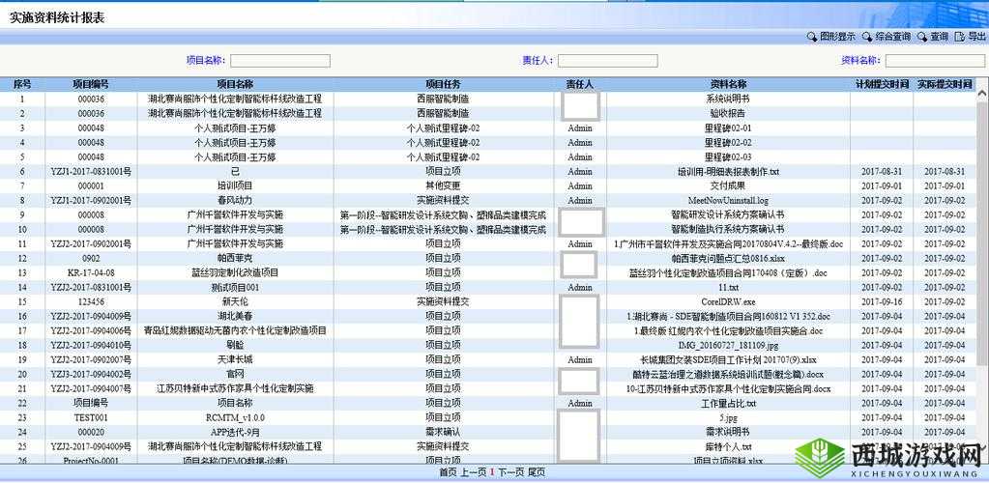
Task: Select the 资料名称 filter text box
Action: [x=929, y=61]
